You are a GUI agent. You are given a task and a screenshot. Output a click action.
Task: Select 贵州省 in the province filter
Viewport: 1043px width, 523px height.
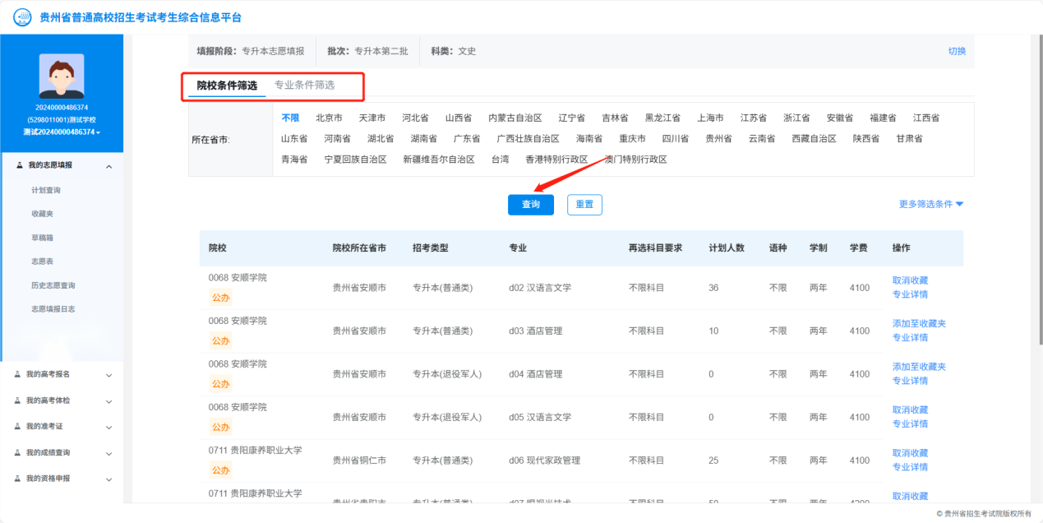tap(718, 139)
